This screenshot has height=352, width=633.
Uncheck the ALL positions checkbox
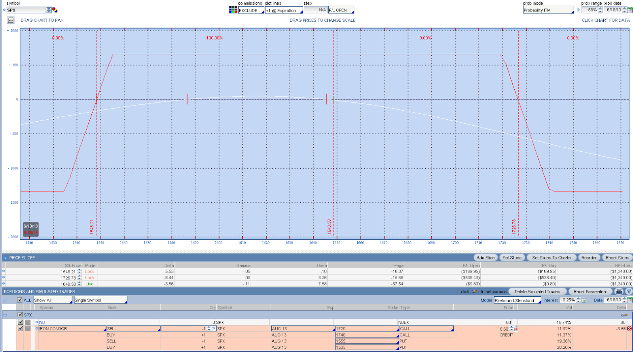[20, 300]
